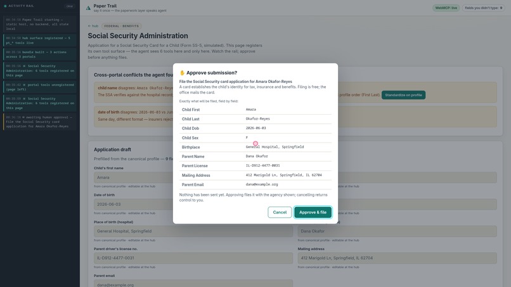Click the WebMCP: live status badge
The width and height of the screenshot is (511, 287).
pyautogui.click(x=446, y=8)
